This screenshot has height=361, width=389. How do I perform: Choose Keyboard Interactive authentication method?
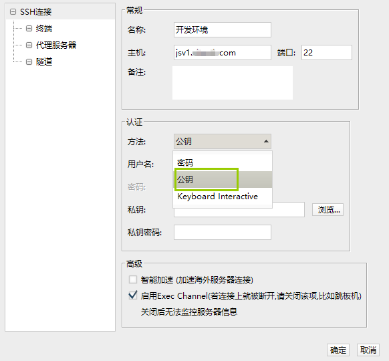(223, 197)
